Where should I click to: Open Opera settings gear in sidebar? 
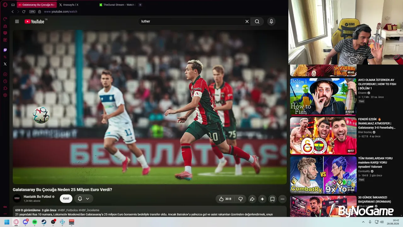click(x=5, y=95)
